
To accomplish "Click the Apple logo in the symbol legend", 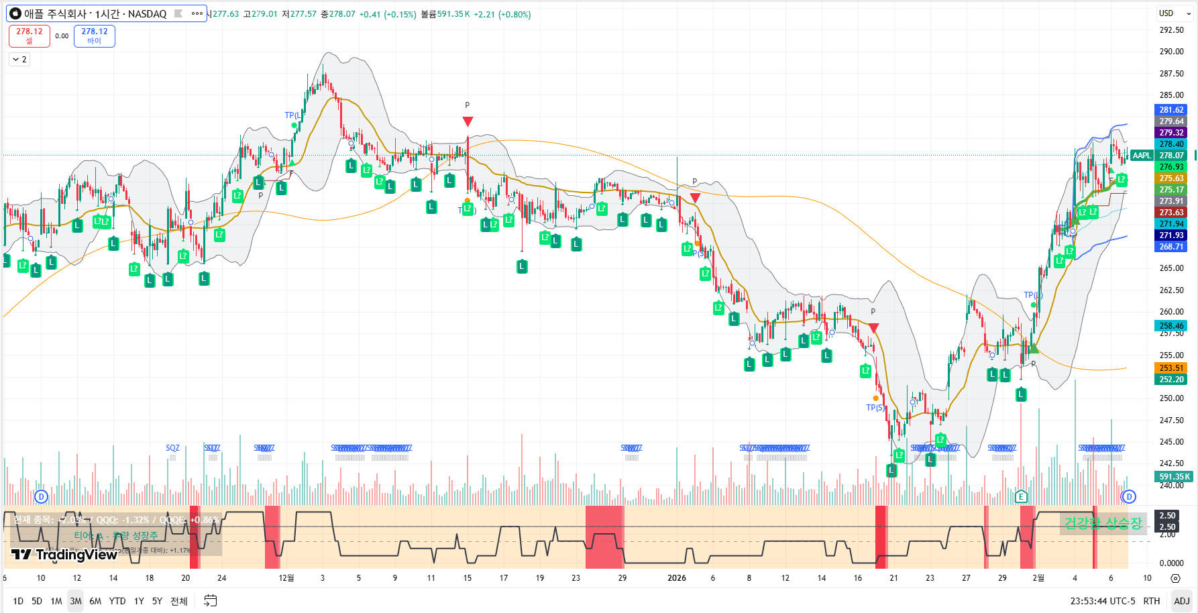I will [x=15, y=13].
